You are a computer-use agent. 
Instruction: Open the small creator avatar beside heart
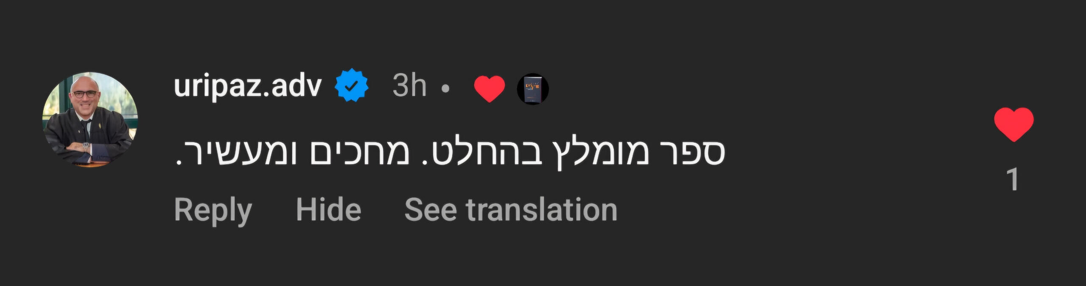pos(533,89)
